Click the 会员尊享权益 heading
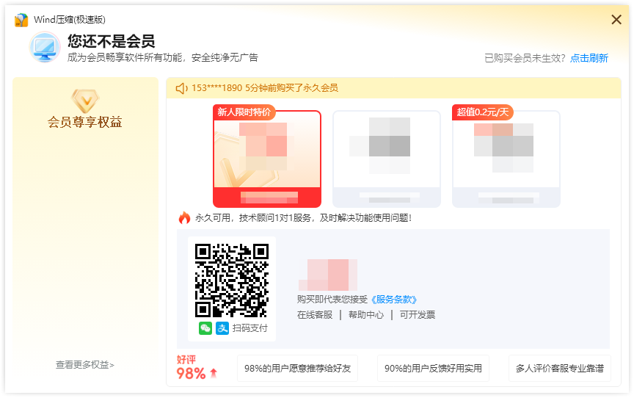 pos(85,122)
